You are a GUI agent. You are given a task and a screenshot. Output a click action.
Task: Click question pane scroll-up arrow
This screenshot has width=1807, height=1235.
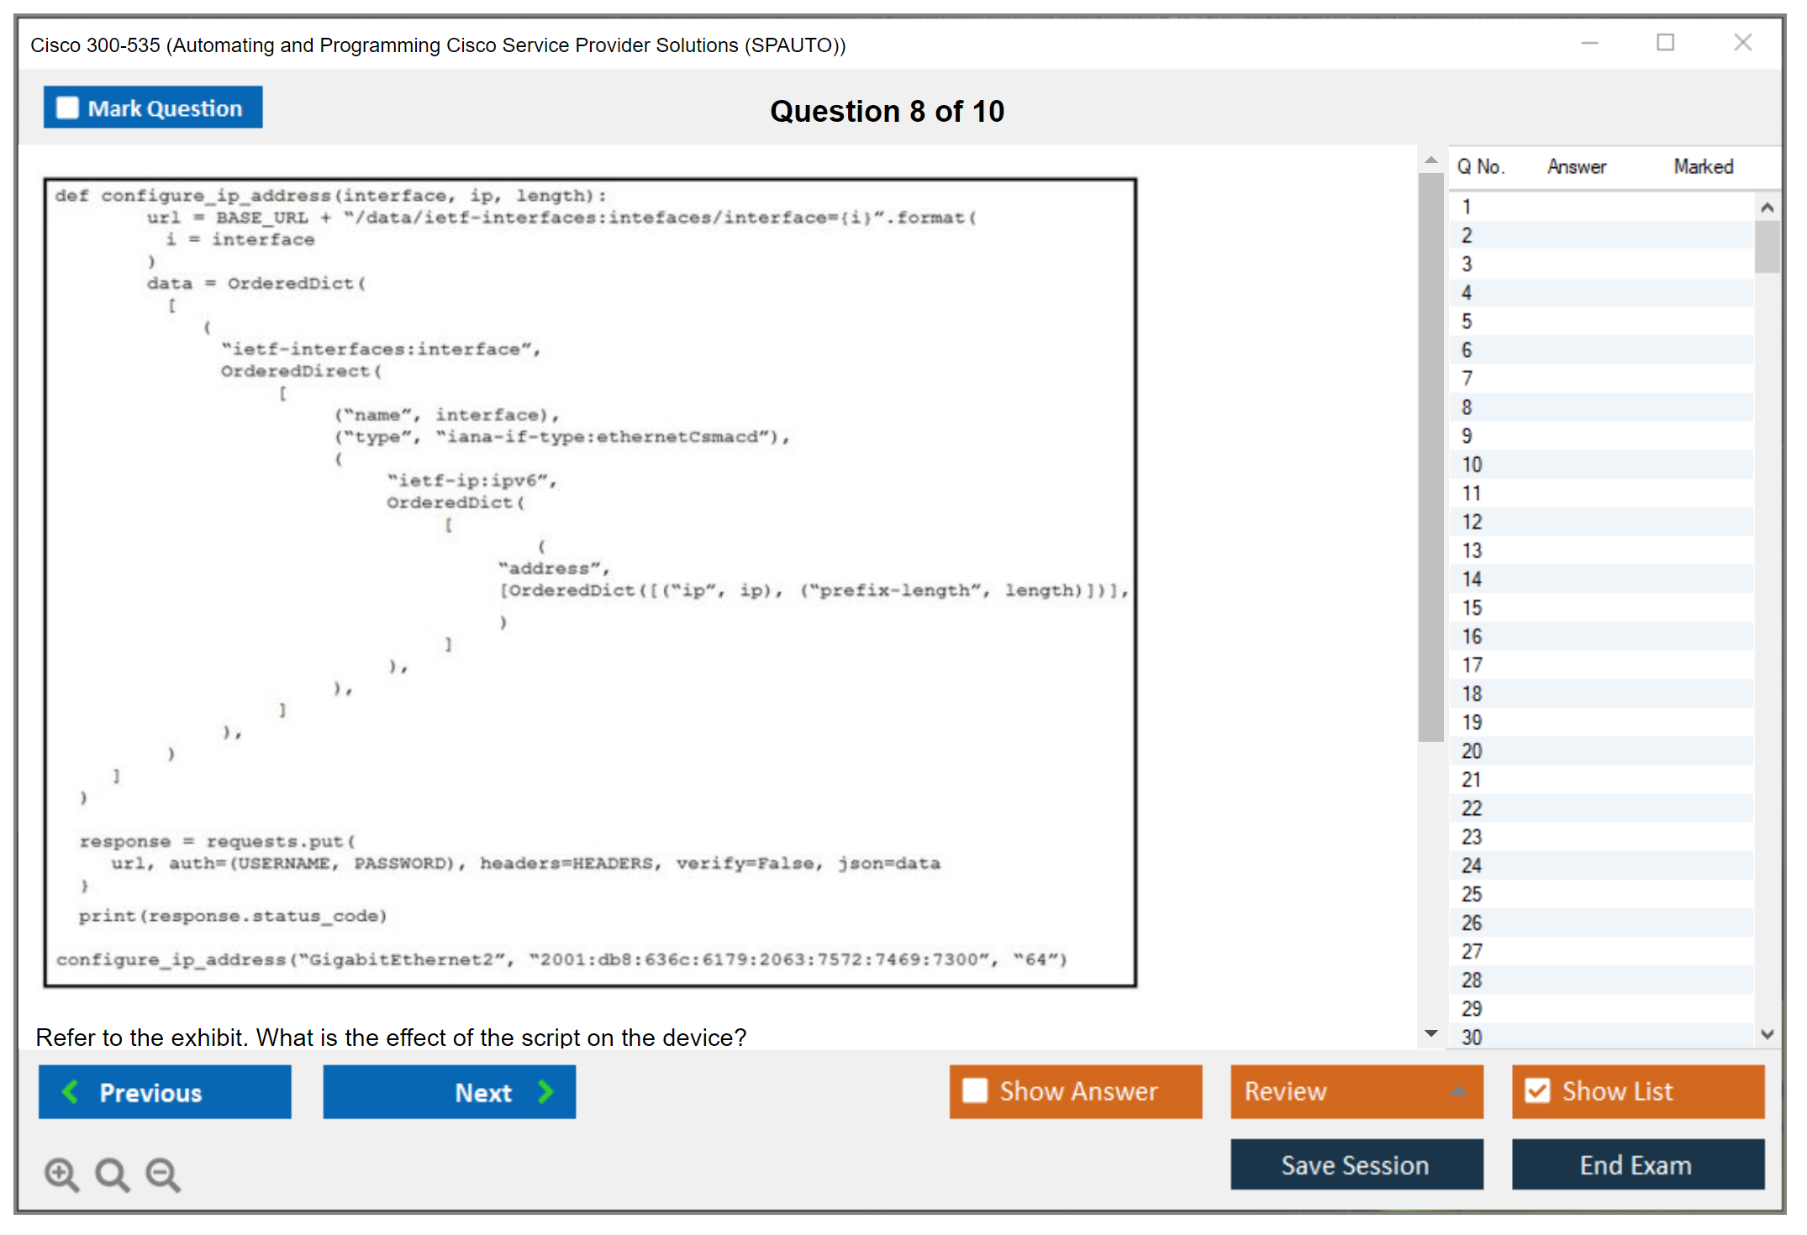1430,160
